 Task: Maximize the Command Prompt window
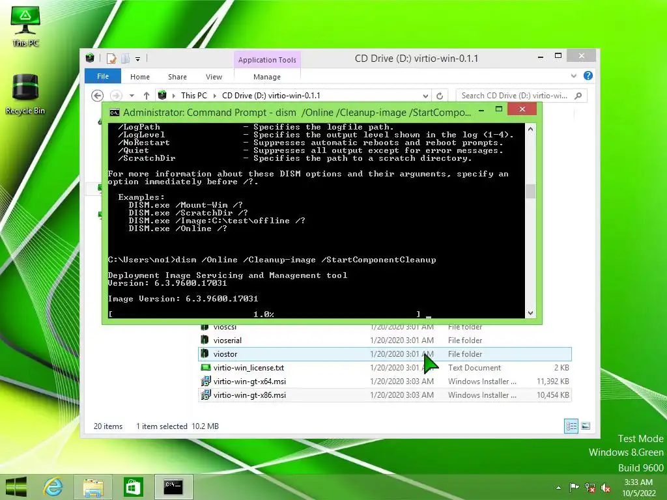click(499, 109)
